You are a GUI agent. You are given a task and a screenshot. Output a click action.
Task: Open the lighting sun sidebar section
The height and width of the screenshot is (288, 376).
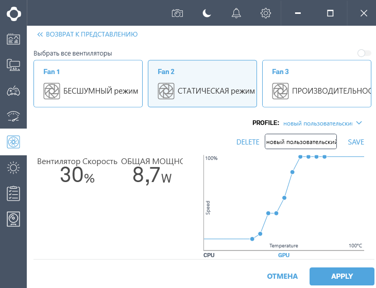[x=13, y=167]
